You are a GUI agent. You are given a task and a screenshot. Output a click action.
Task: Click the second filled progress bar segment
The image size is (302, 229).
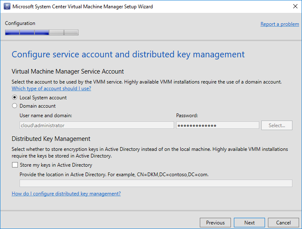pos(27,32)
